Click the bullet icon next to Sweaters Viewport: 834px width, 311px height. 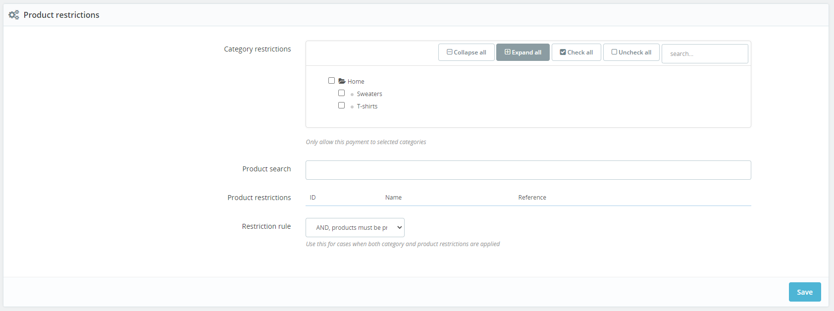click(352, 94)
